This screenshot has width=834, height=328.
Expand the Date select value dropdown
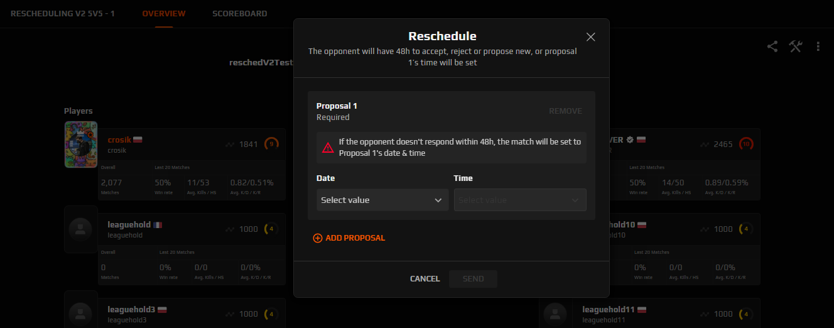382,200
